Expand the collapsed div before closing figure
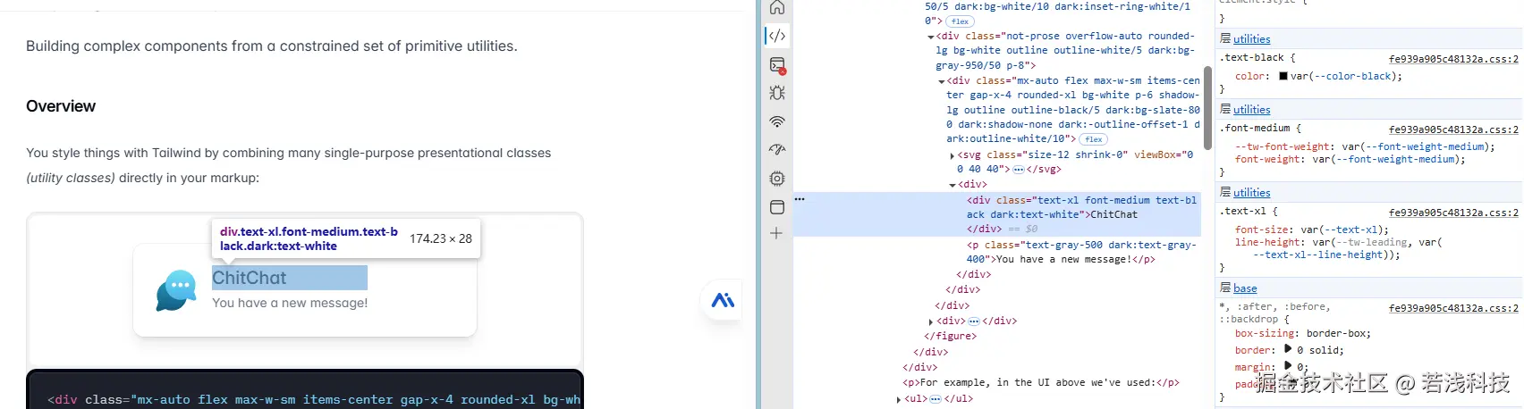Viewport: 1524px width, 409px height. (931, 321)
